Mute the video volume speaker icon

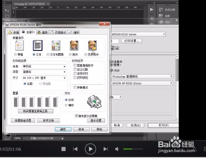pos(117,149)
